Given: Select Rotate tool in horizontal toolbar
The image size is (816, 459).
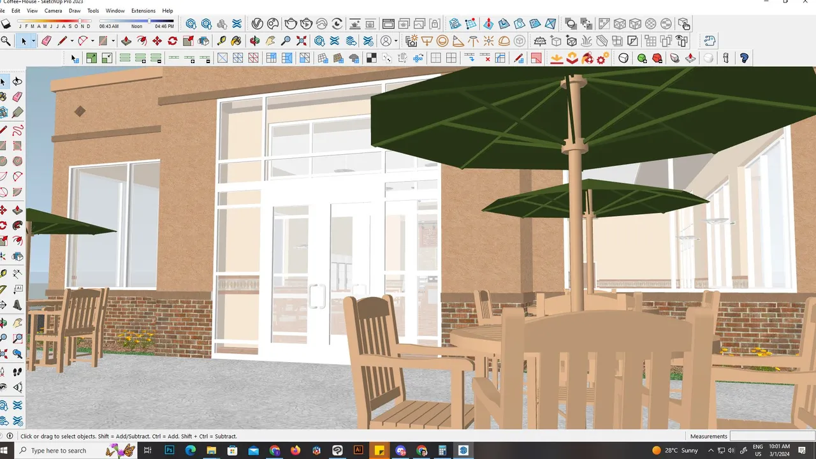Looking at the screenshot, I should pos(172,41).
